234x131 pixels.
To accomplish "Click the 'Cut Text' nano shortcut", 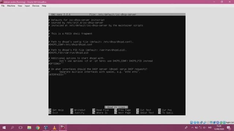I will point(144,110).
